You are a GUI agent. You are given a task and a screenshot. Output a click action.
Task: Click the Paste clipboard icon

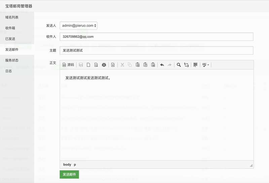click(x=138, y=65)
